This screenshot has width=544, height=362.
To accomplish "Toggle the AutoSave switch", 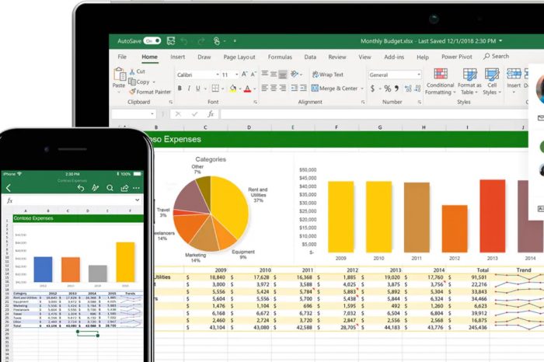I will point(152,41).
